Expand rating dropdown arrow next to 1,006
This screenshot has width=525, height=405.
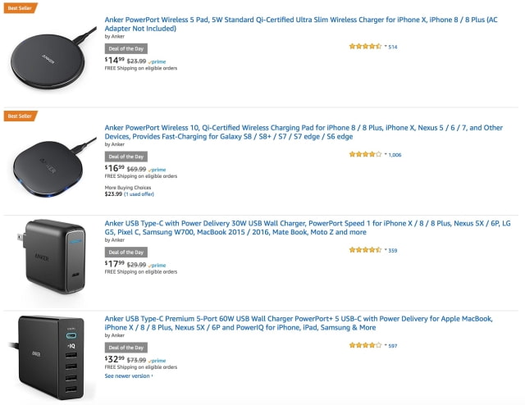386,154
